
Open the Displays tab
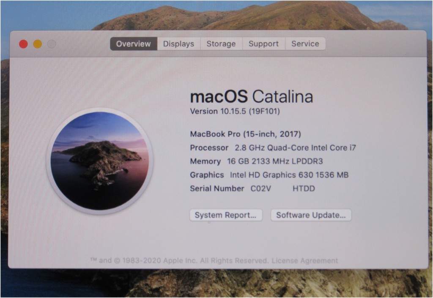click(179, 44)
